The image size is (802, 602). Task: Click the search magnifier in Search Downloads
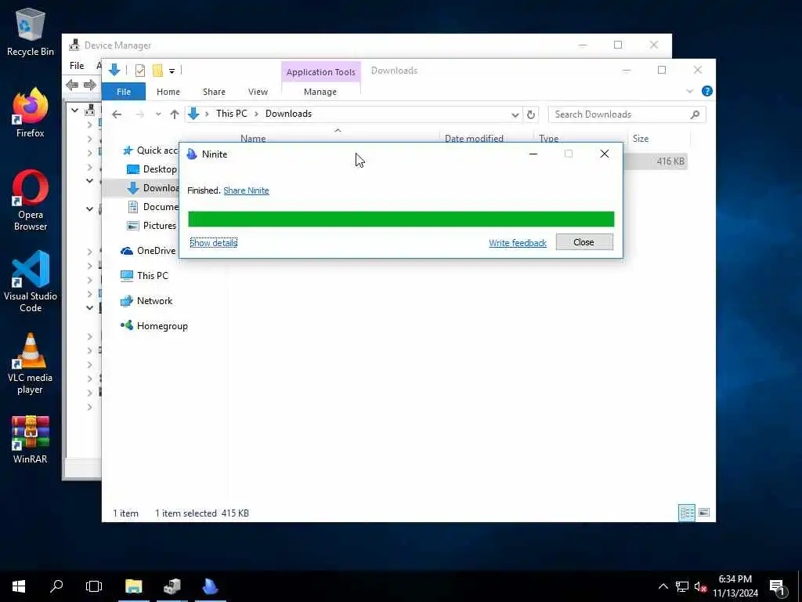tap(695, 114)
